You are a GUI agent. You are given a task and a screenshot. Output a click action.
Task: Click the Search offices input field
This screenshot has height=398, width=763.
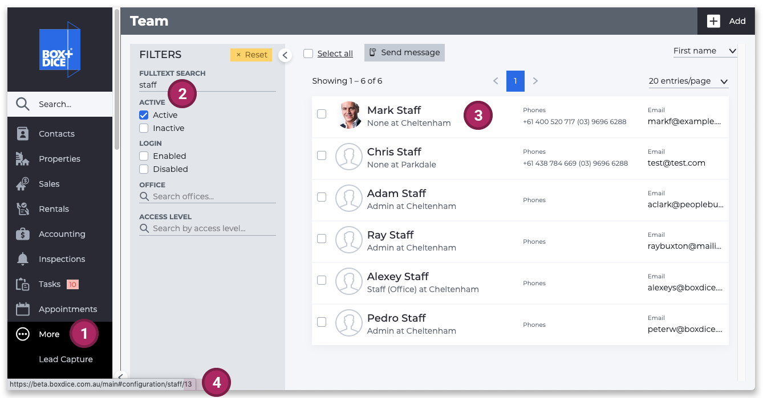point(208,196)
